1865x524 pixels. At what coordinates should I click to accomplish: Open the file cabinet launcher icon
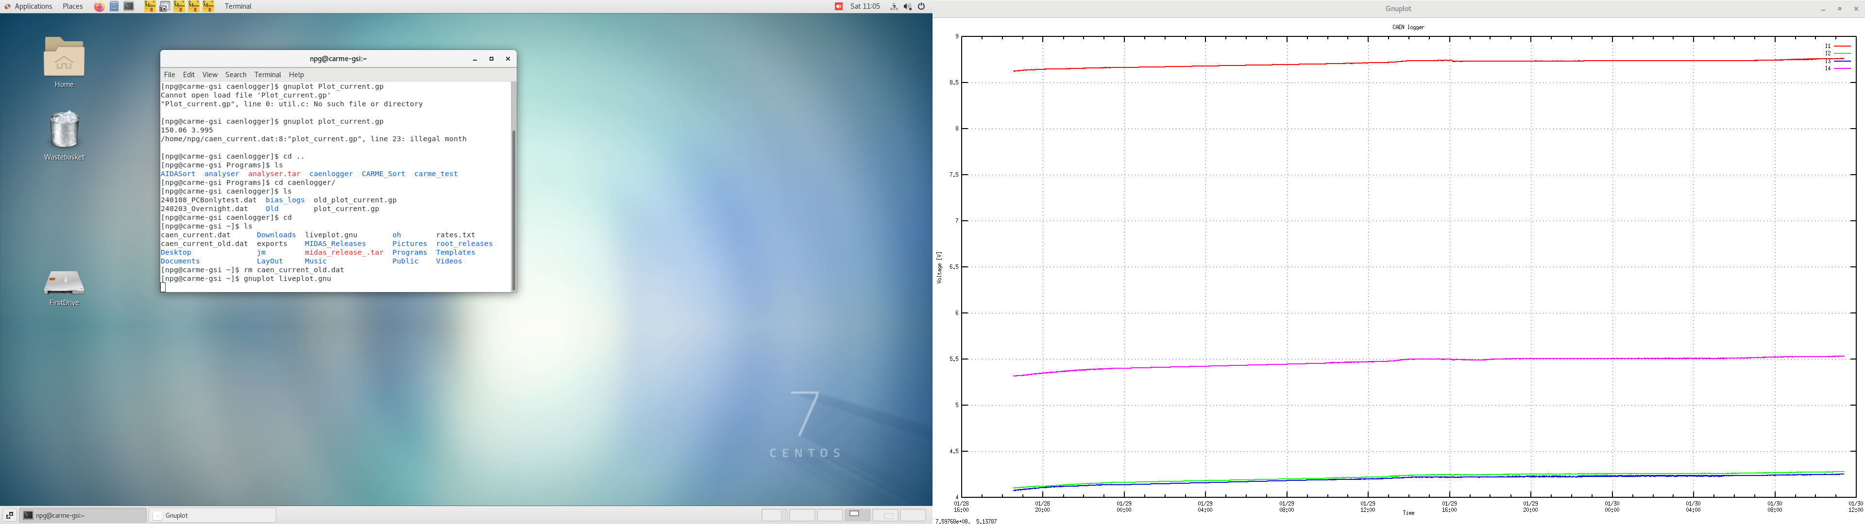pos(115,6)
